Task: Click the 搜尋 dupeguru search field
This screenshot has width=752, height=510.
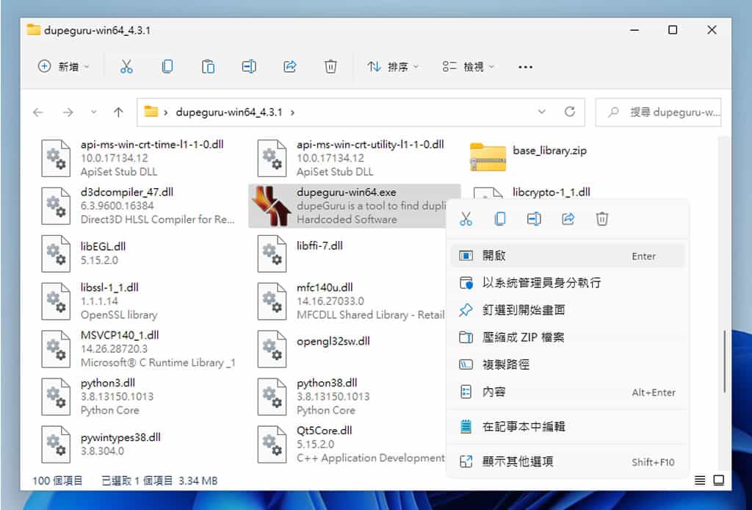Action: pos(658,112)
